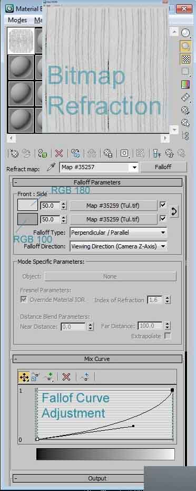Click the Side map amount spinner arrows
The image size is (196, 491).
pos(64,219)
